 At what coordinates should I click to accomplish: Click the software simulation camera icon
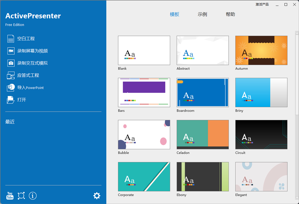[x=11, y=63]
